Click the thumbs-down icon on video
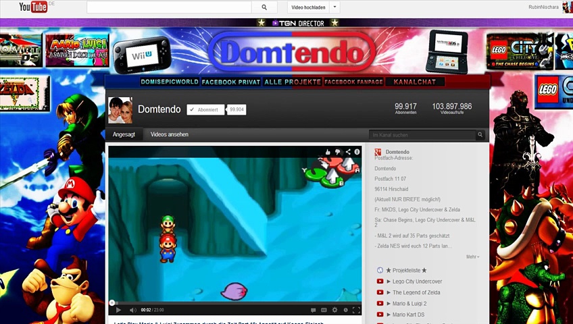Viewport: 573px width, 324px height. [x=338, y=152]
